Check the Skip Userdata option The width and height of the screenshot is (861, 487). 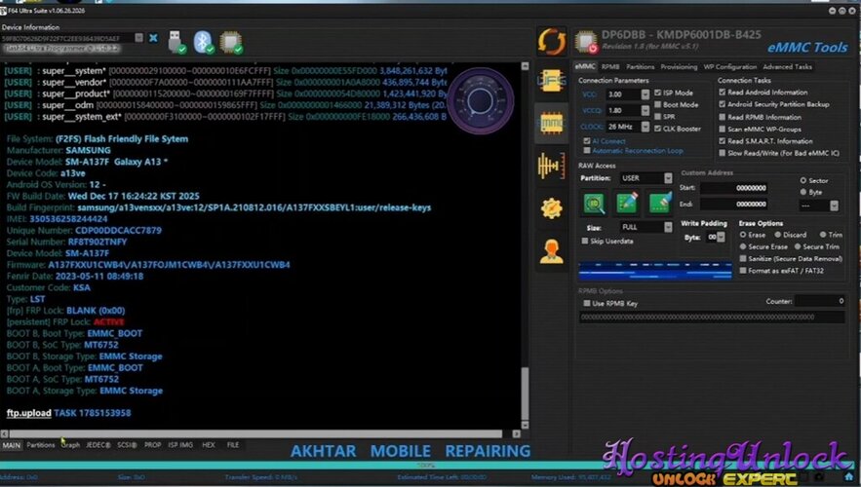coord(585,241)
